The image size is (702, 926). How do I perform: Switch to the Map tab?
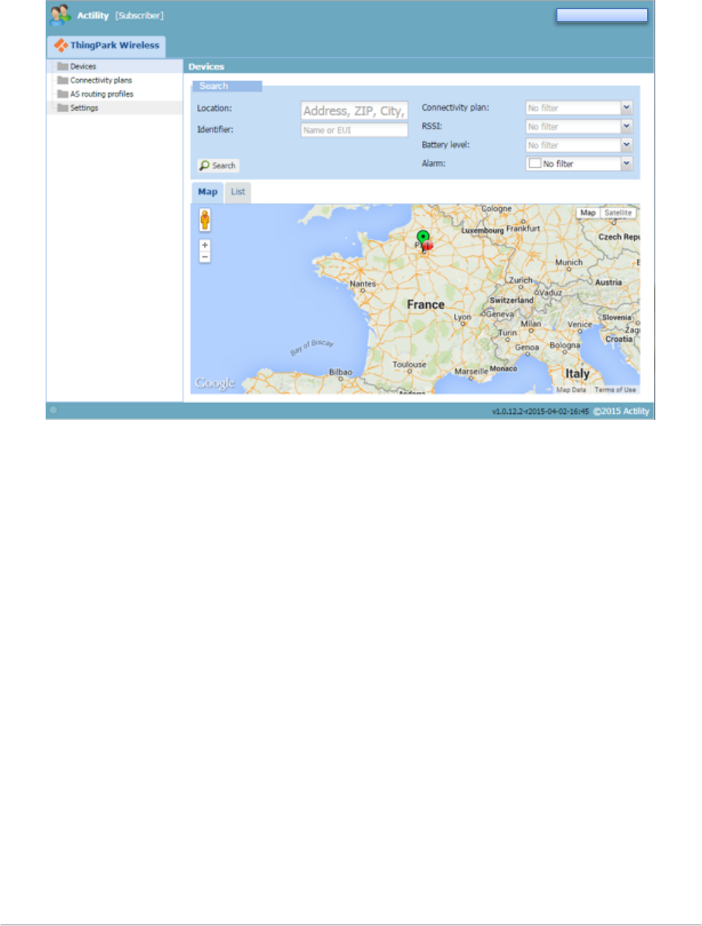(207, 192)
